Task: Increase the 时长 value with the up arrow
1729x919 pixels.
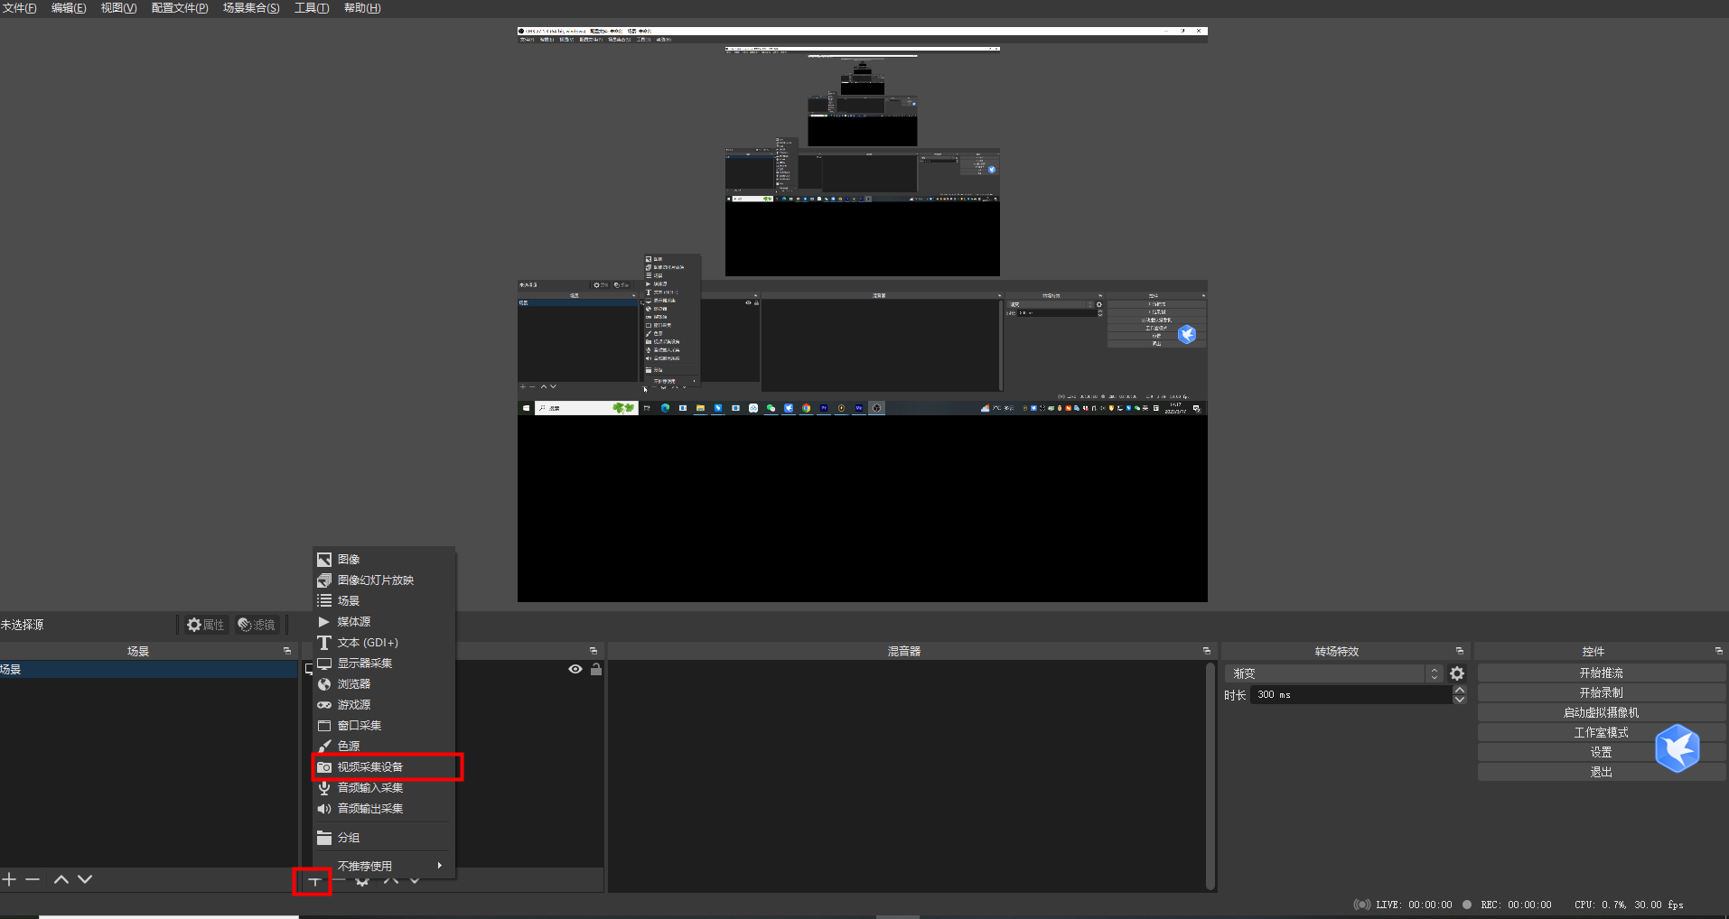Action: point(1460,691)
